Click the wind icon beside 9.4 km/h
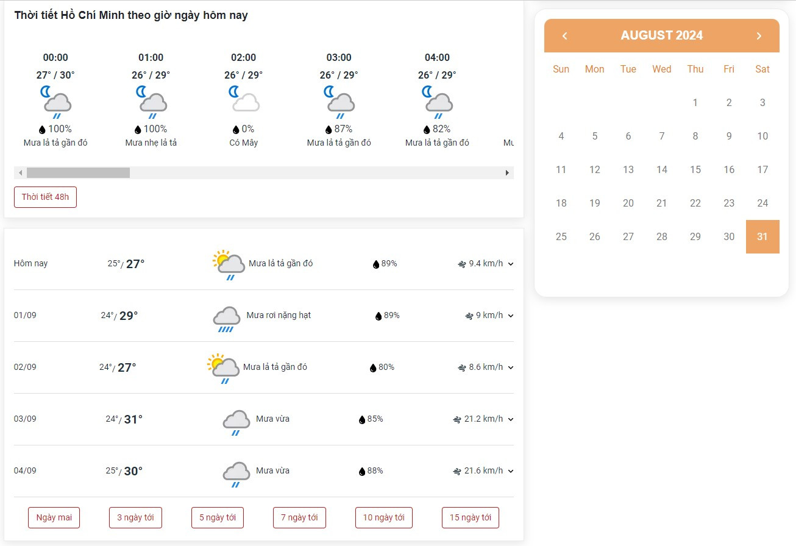This screenshot has width=796, height=546. (x=462, y=264)
